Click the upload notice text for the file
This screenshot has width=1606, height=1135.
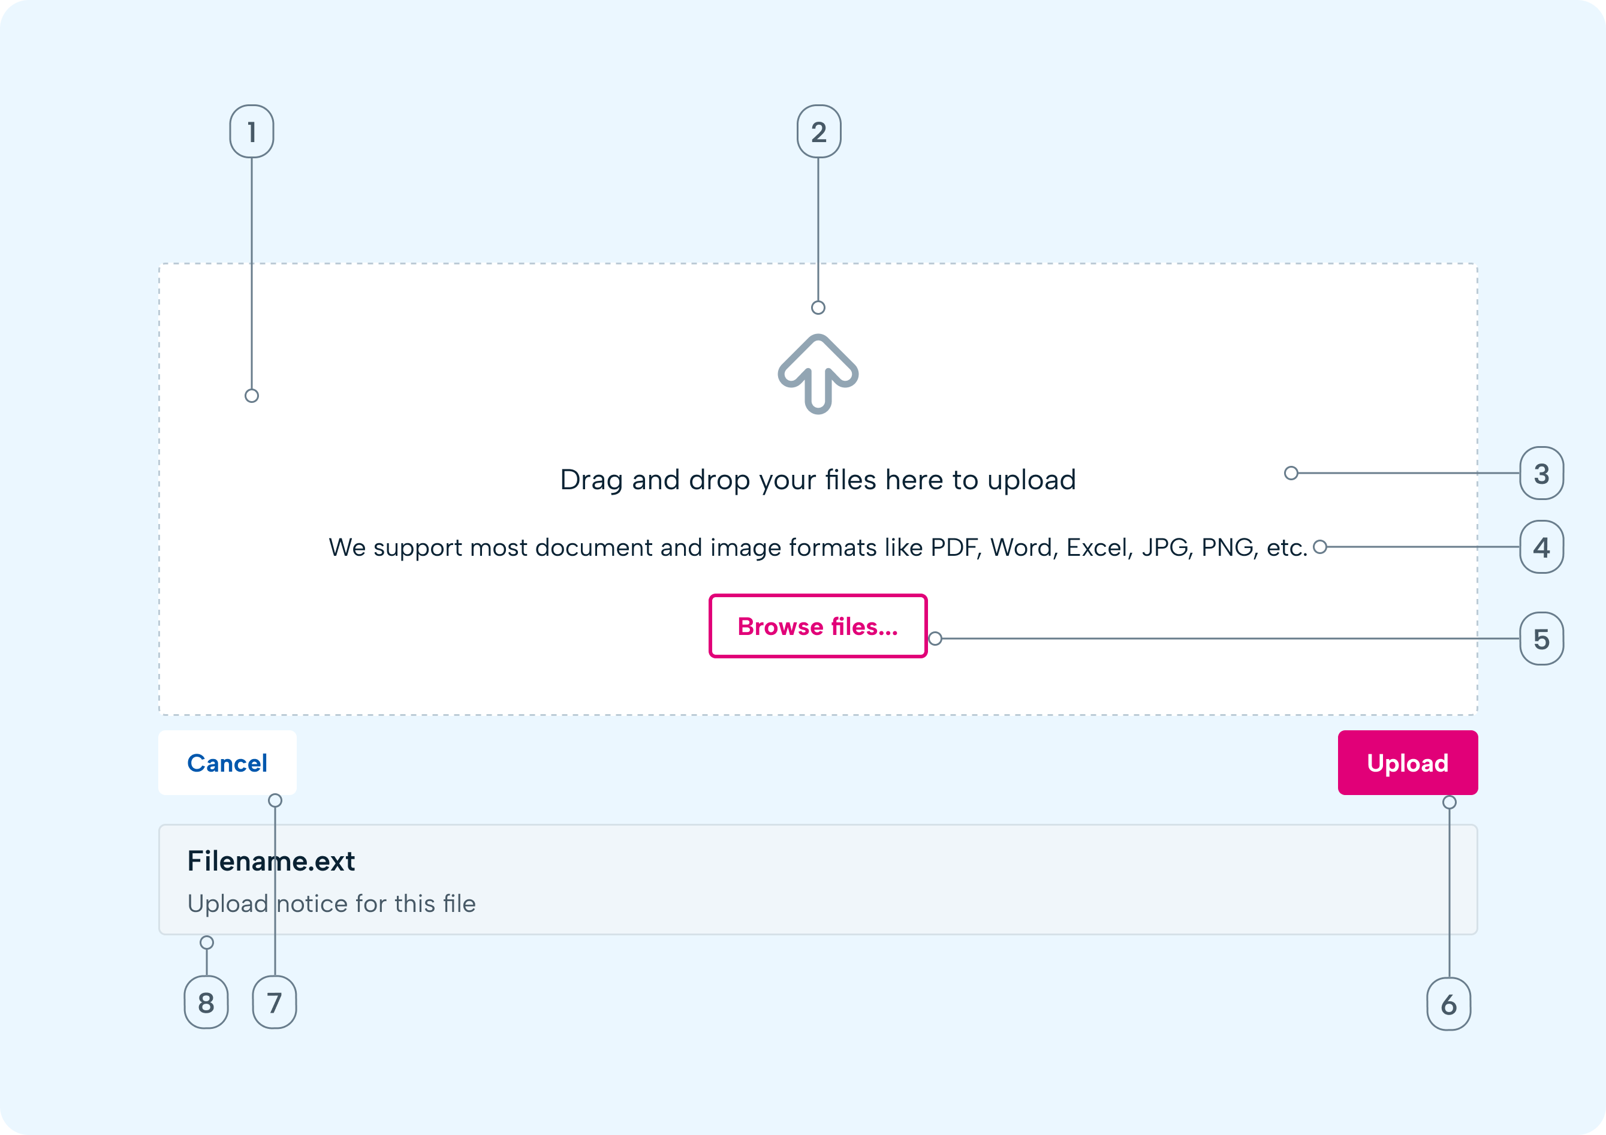(x=332, y=904)
